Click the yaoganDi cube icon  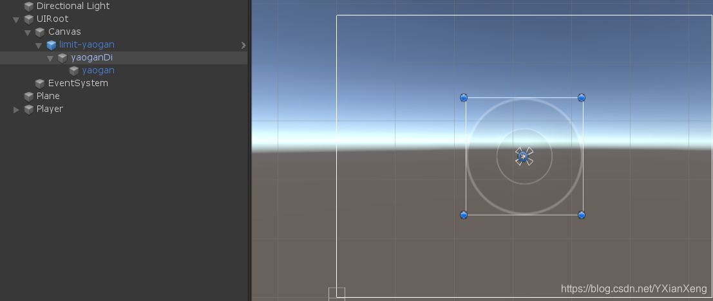coord(62,58)
